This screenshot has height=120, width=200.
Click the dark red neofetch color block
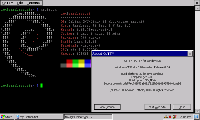[69, 61]
